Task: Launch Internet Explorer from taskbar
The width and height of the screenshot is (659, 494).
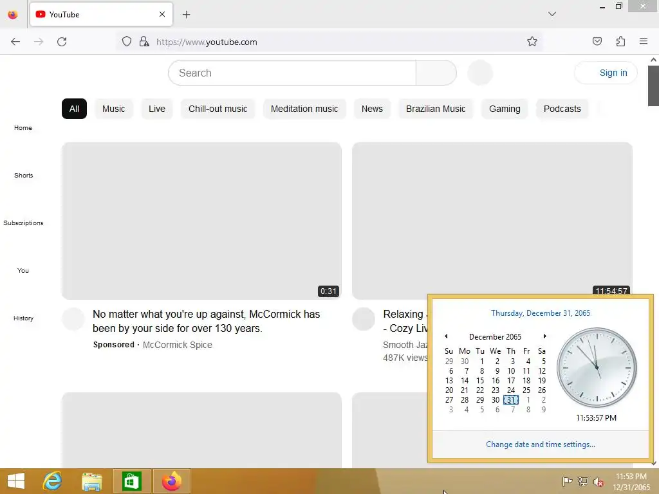Action: [53, 481]
